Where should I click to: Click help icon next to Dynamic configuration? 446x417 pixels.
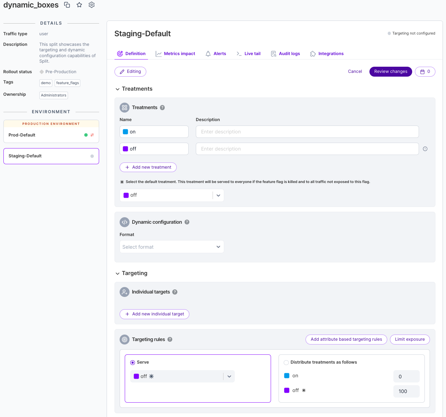pos(187,222)
